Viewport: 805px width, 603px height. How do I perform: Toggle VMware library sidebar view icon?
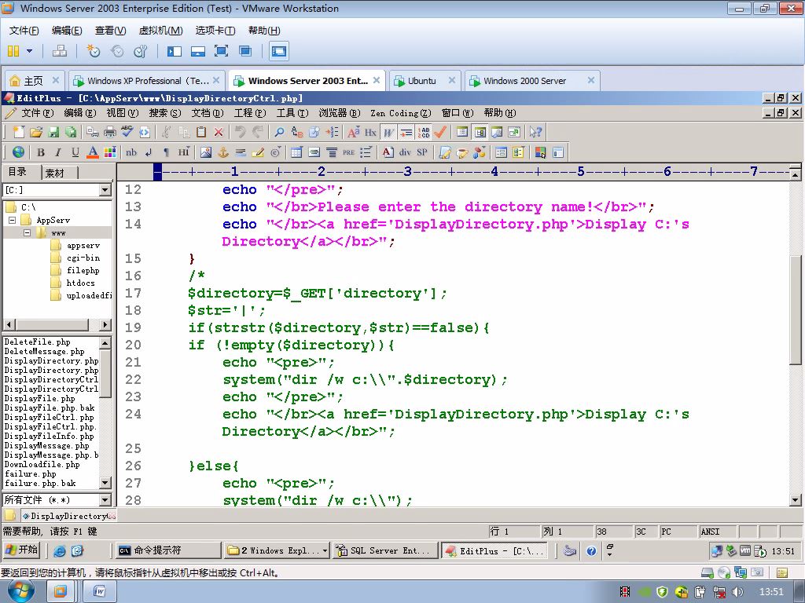coord(174,51)
